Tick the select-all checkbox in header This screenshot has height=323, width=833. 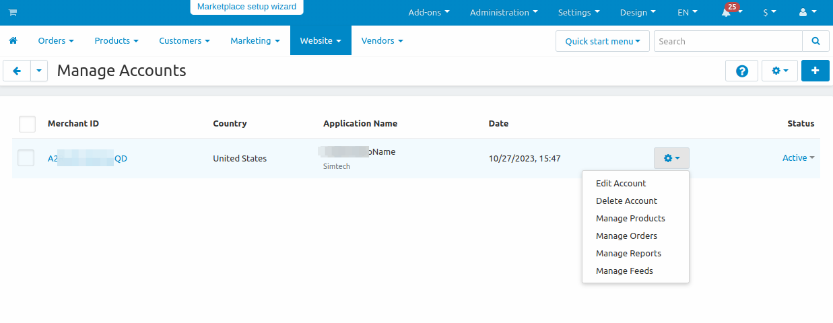coord(27,124)
